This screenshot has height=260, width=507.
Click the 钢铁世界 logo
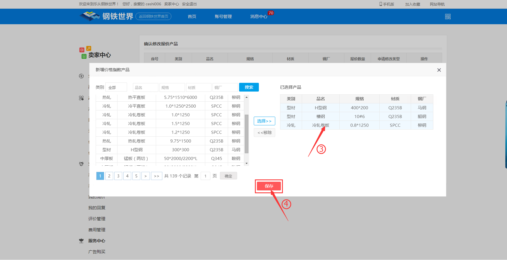click(x=106, y=16)
